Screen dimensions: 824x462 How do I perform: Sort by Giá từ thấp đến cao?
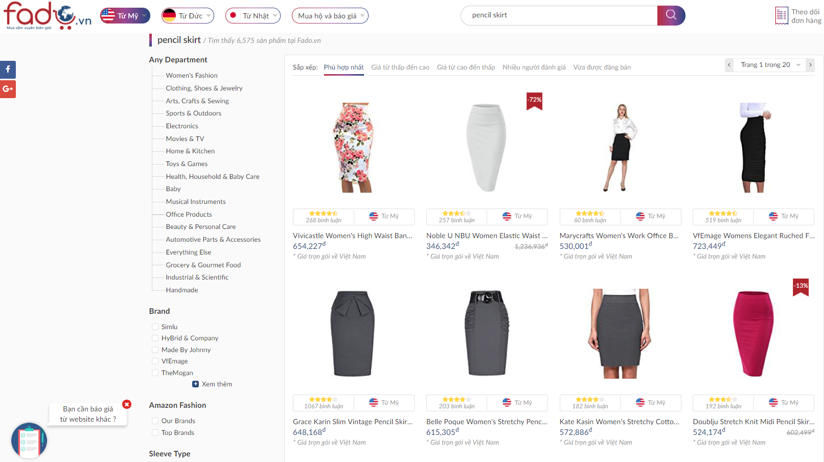tap(400, 67)
